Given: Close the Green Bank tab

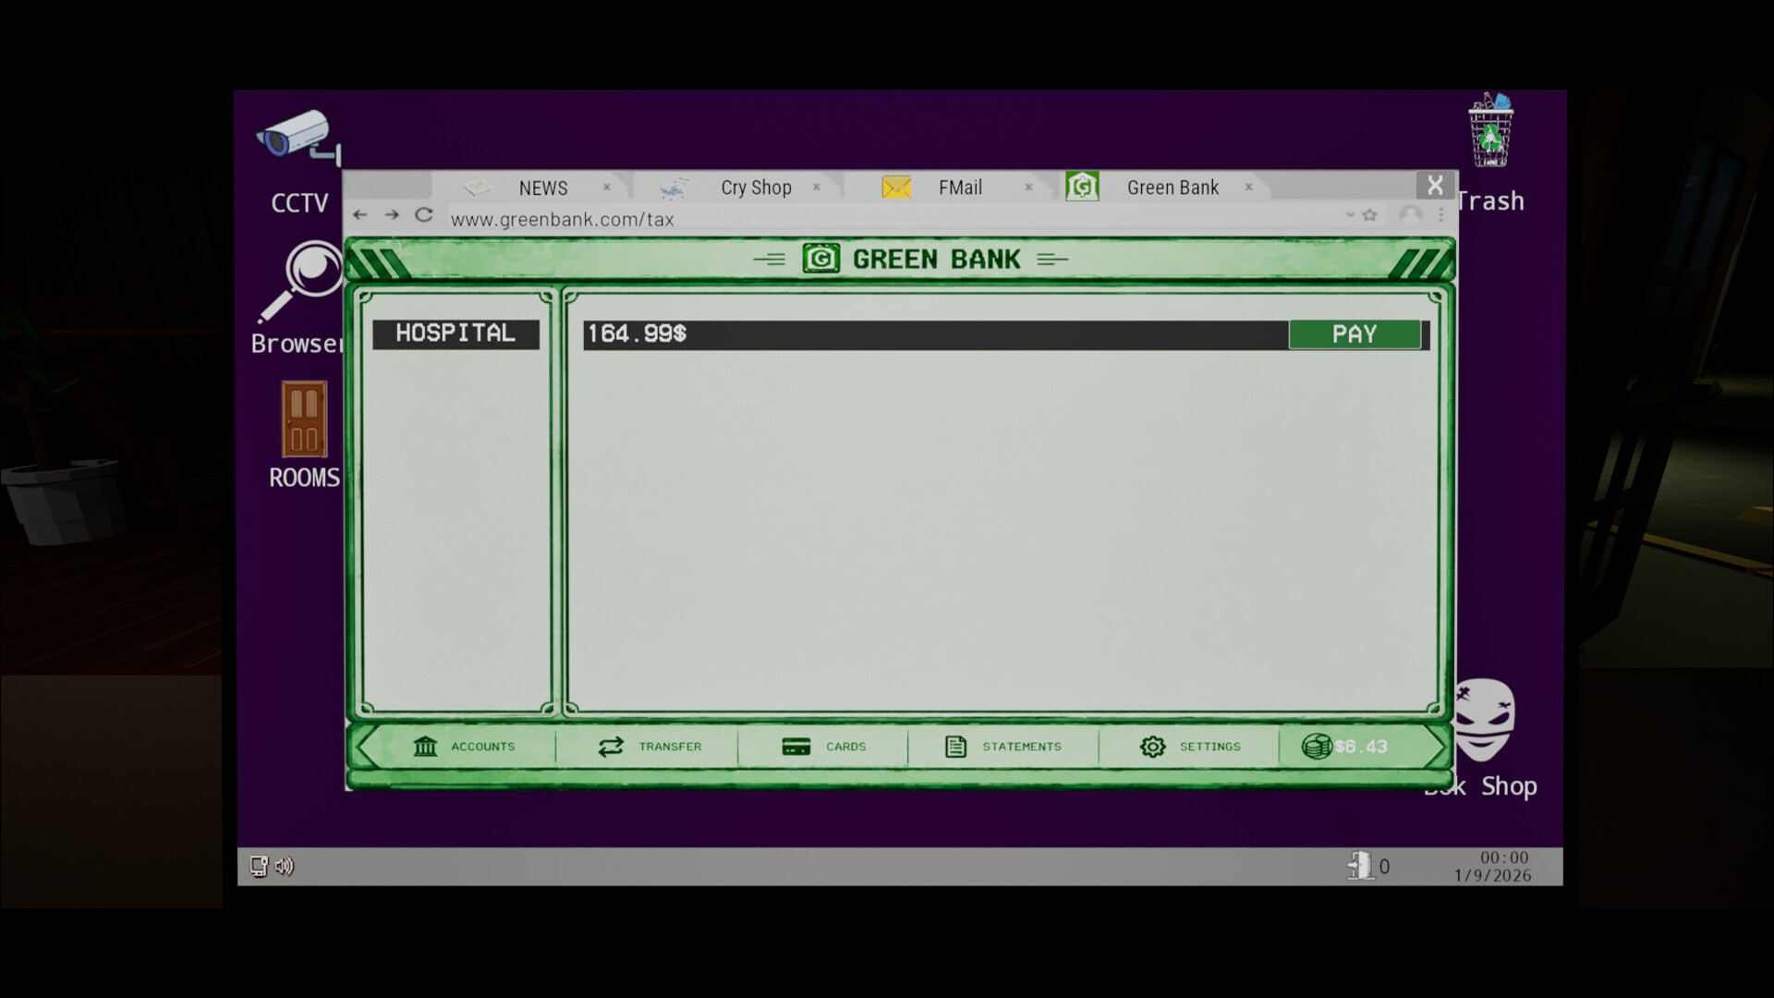Looking at the screenshot, I should pos(1248,187).
